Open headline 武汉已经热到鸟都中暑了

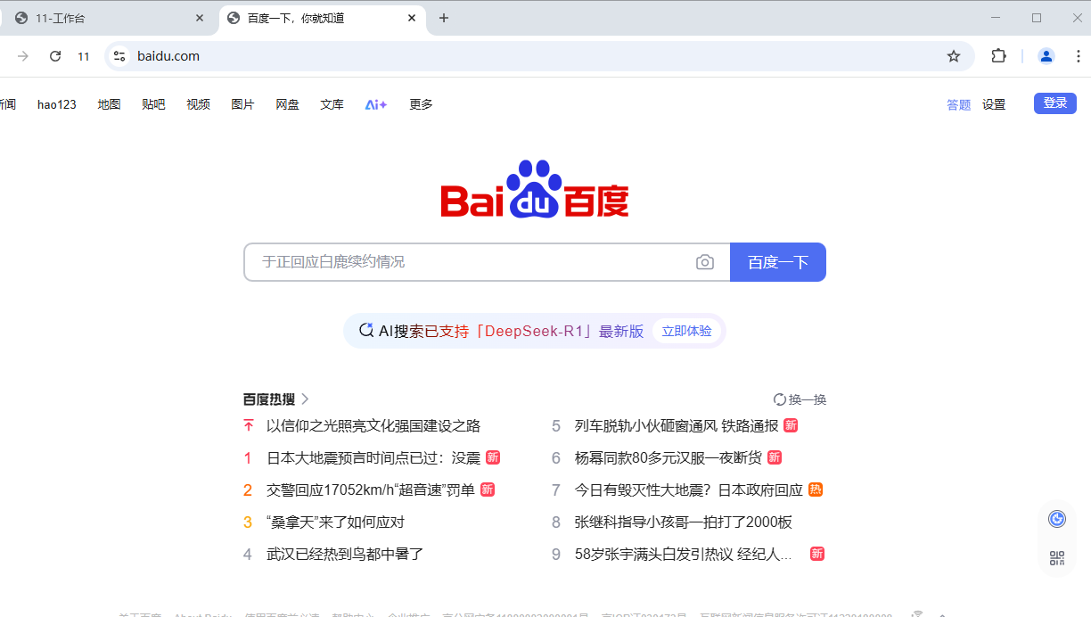click(345, 554)
